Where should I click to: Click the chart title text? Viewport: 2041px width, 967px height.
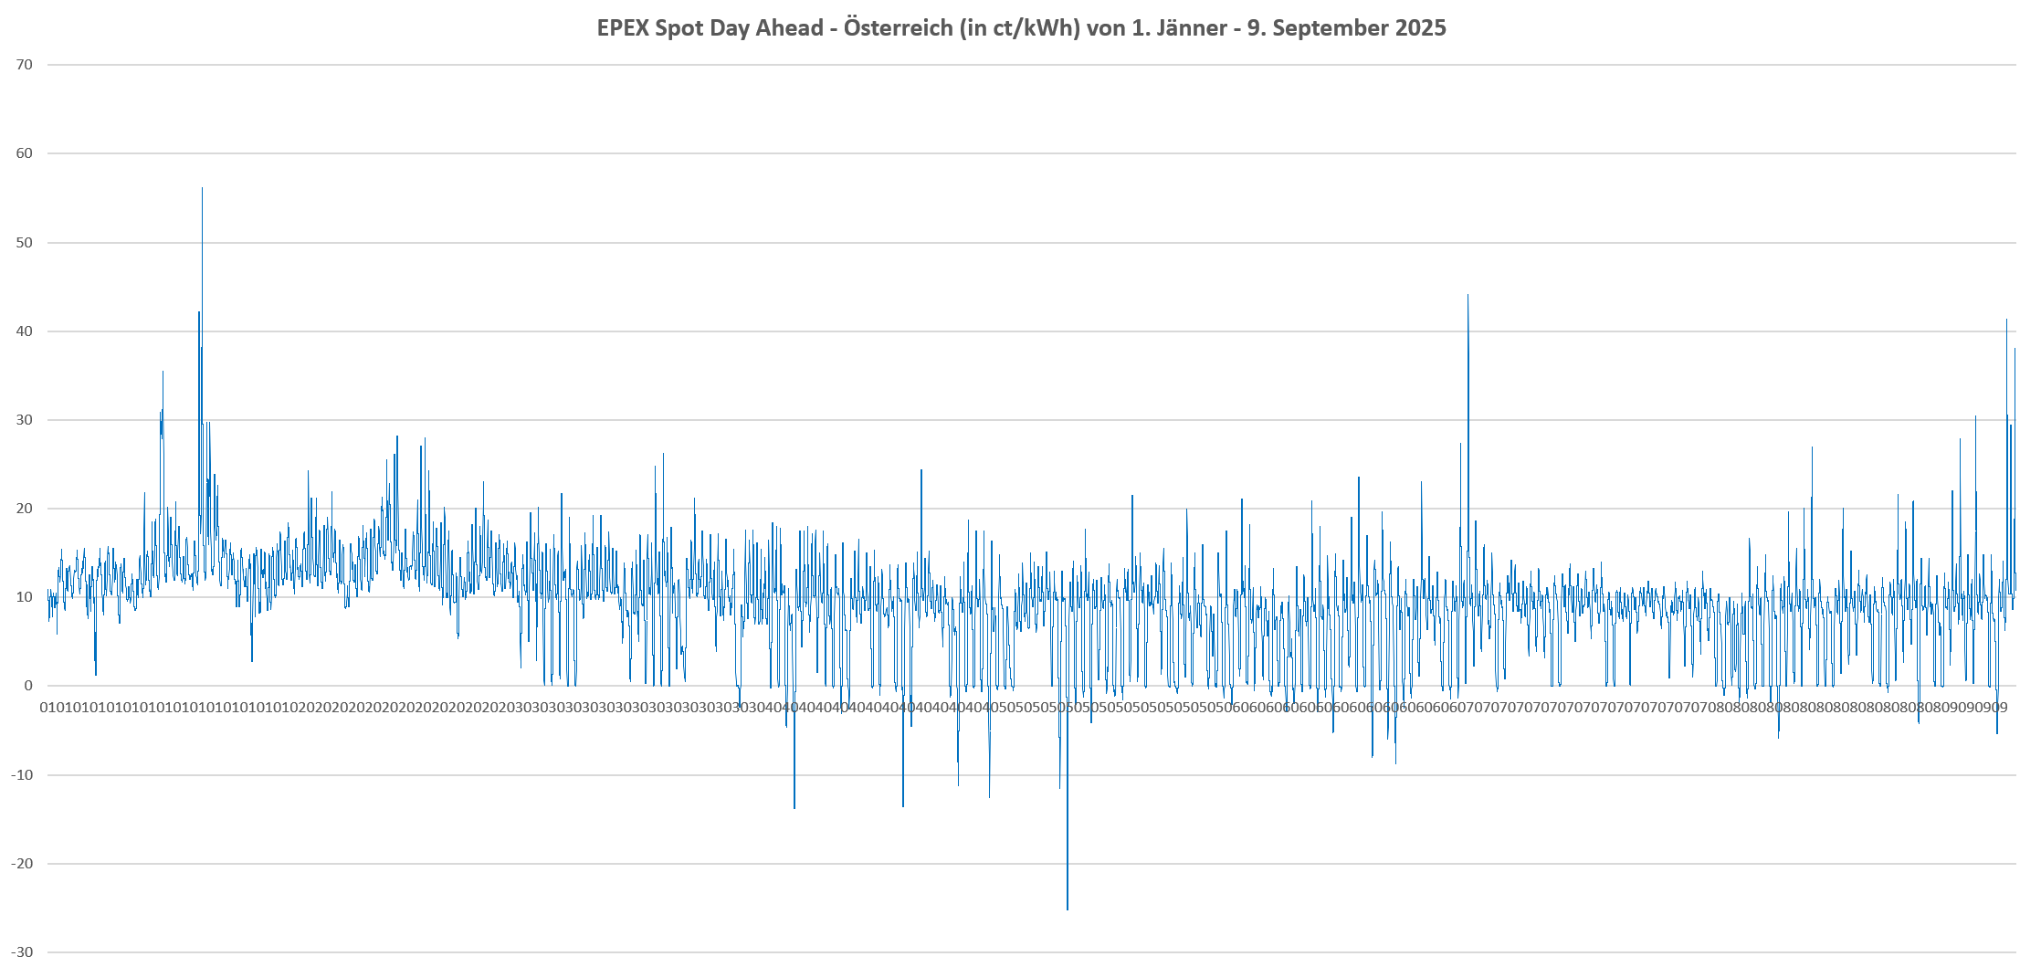(x=1021, y=28)
